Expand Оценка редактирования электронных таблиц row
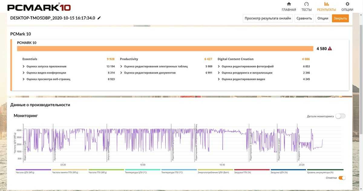 click(121, 66)
